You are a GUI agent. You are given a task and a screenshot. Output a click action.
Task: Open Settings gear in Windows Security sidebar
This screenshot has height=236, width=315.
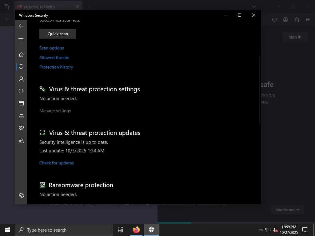tap(21, 196)
